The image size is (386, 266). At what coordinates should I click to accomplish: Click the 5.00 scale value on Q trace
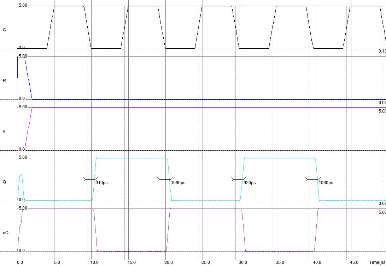tap(23, 157)
